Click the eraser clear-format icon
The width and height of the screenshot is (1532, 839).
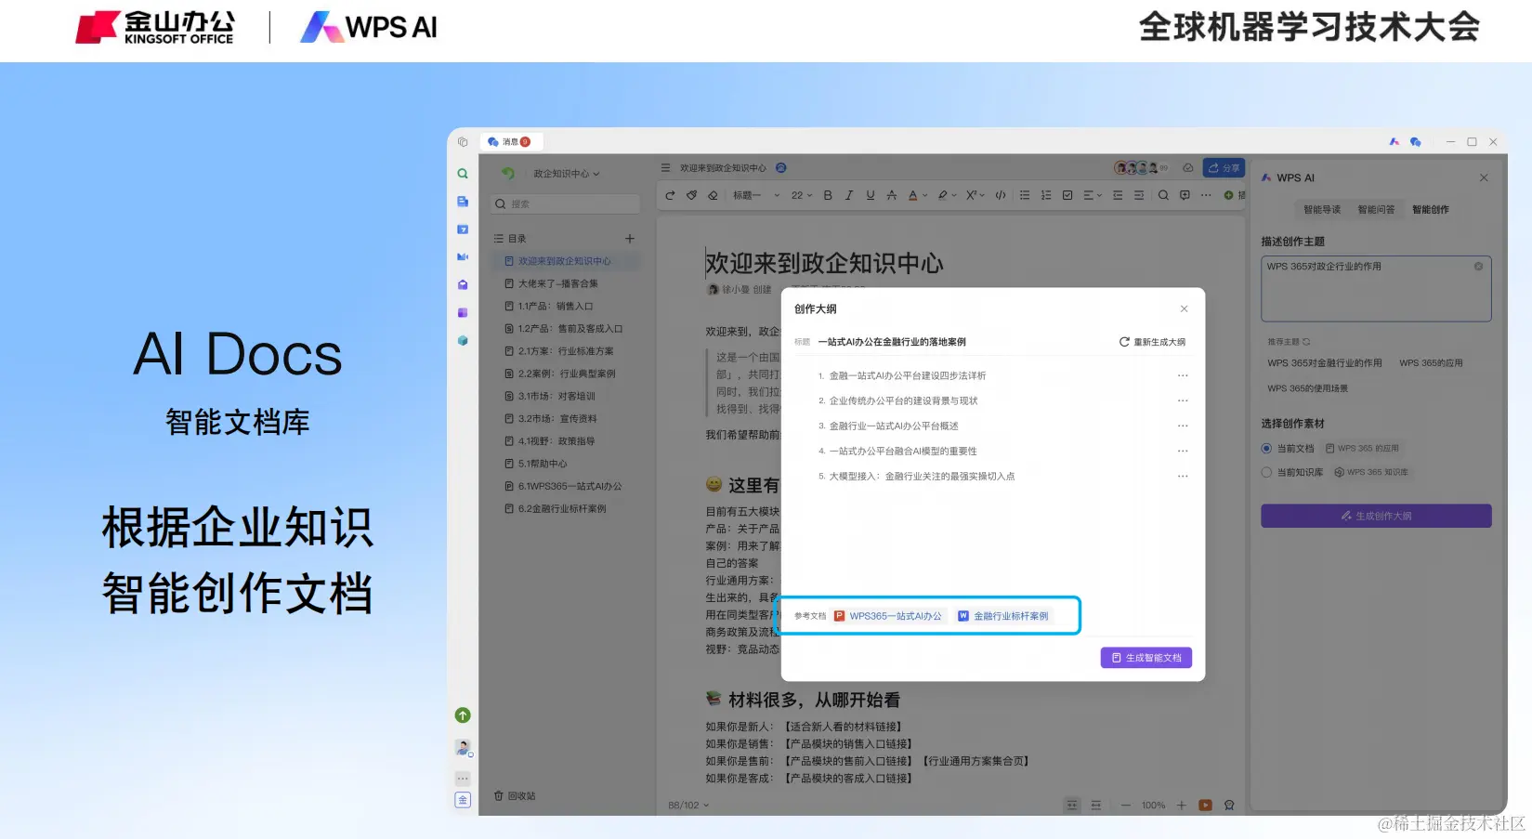click(x=713, y=195)
